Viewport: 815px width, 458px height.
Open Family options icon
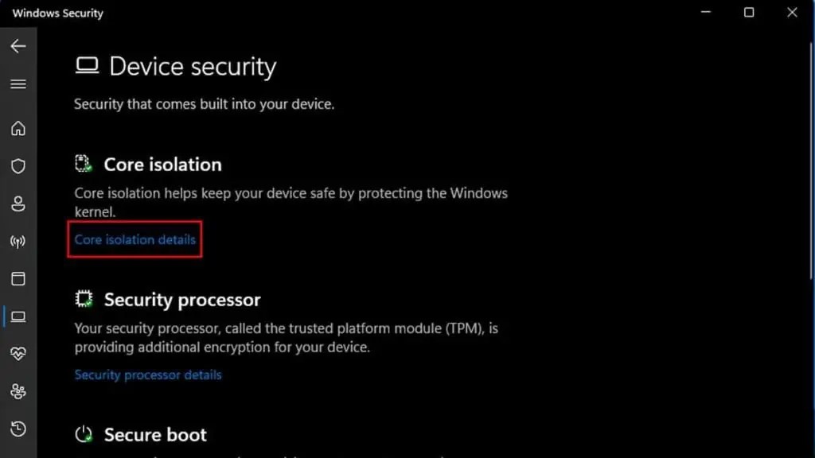(18, 391)
